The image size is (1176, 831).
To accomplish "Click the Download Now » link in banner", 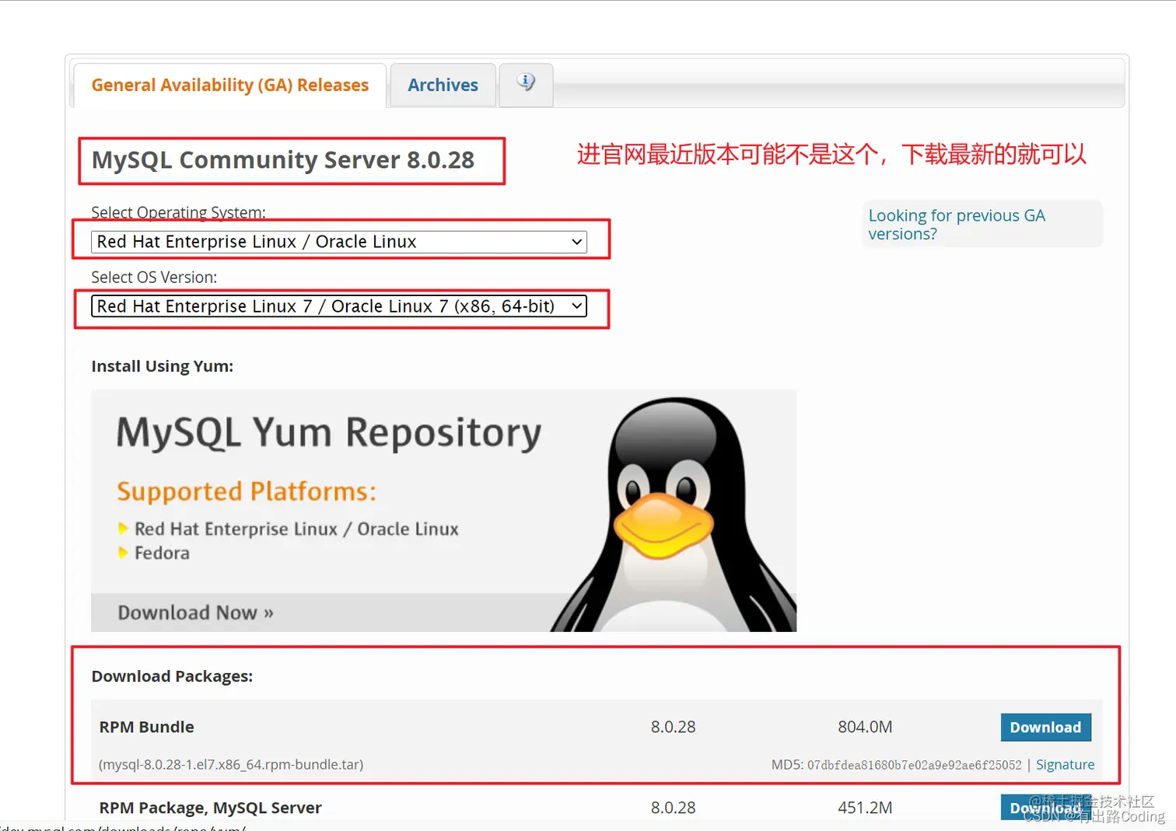I will (195, 613).
